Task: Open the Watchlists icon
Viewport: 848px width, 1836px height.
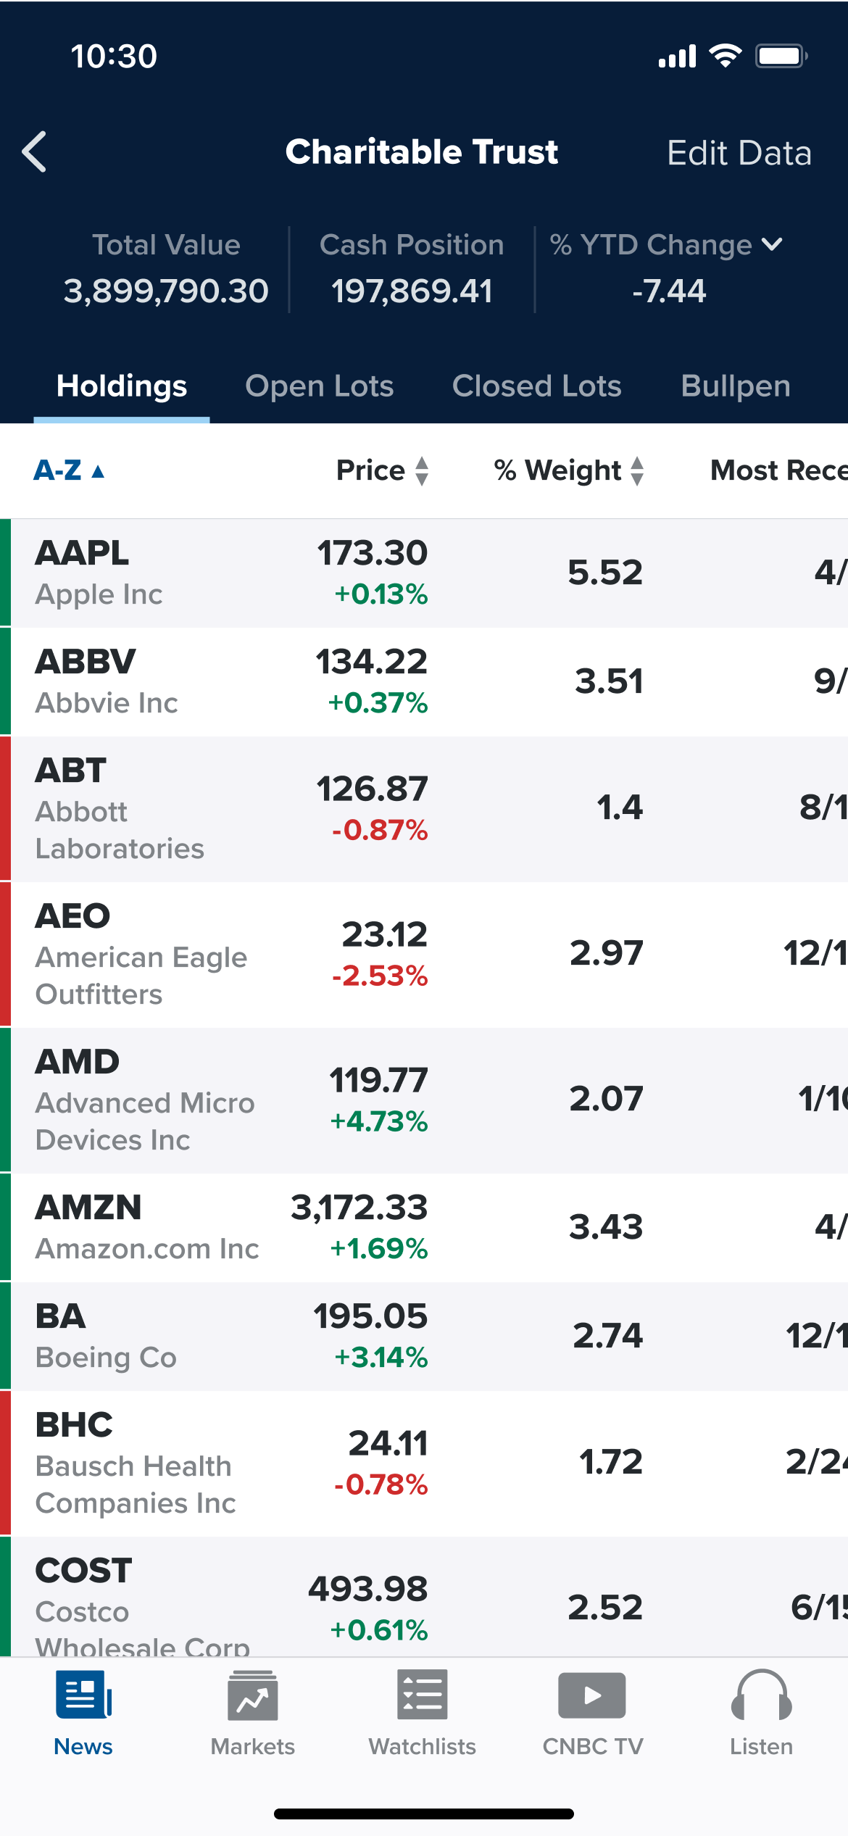Action: [x=422, y=1695]
